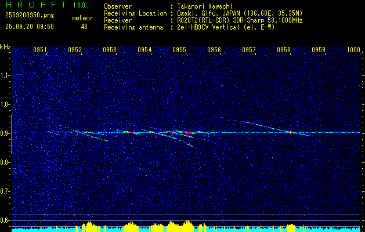This screenshot has width=365, height=232.
Task: Click the 'Receiving antenna' field label
Action: point(133,27)
